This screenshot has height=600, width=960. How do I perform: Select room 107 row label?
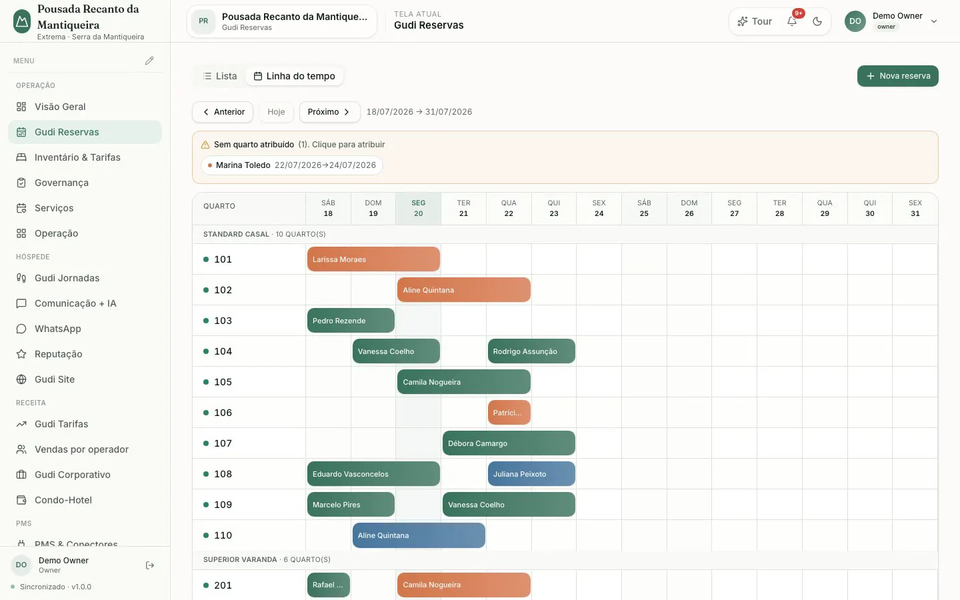249,443
